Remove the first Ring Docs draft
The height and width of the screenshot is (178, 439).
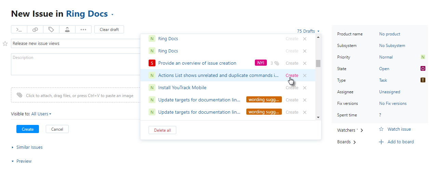[305, 39]
